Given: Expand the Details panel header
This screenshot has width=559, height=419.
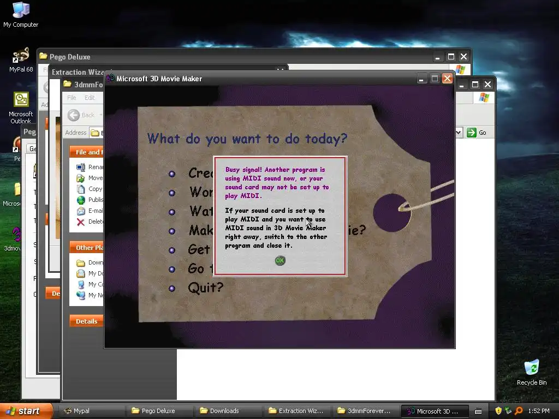Looking at the screenshot, I should tap(86, 321).
